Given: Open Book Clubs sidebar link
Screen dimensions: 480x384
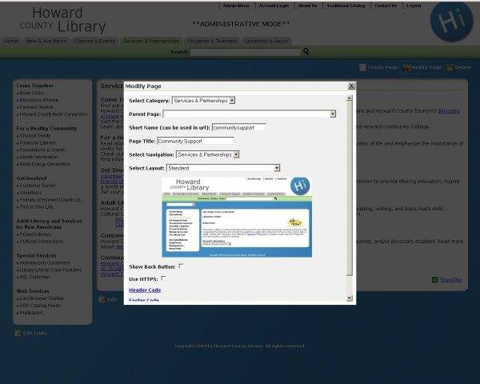Looking at the screenshot, I should [x=31, y=93].
